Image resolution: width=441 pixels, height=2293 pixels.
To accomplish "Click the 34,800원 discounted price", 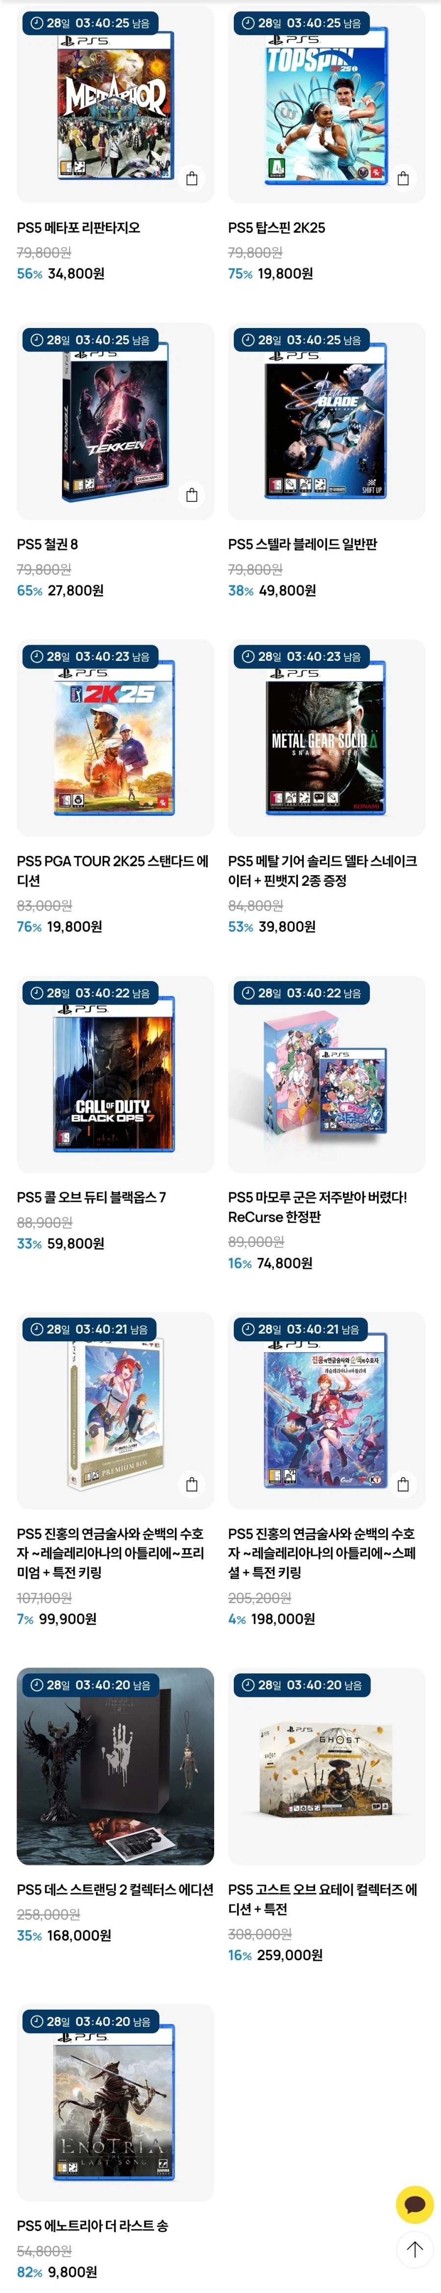I will click(x=76, y=273).
